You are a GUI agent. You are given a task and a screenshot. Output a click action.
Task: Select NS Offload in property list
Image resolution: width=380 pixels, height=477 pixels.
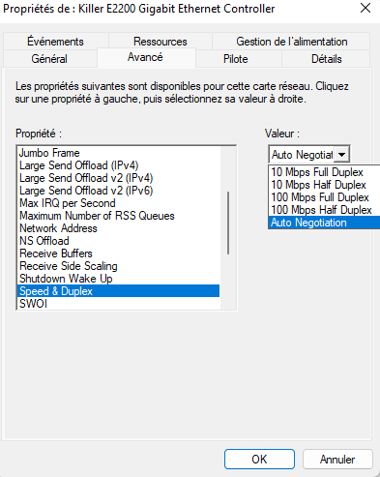(x=118, y=241)
